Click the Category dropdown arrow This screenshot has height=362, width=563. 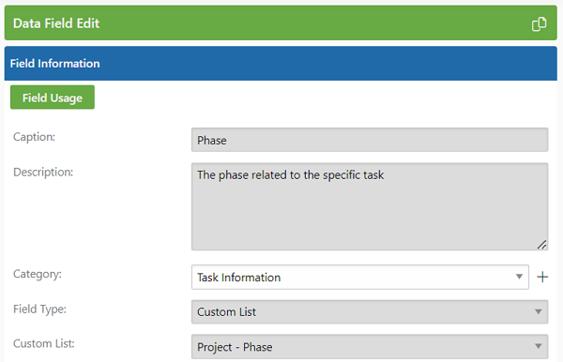pos(519,277)
